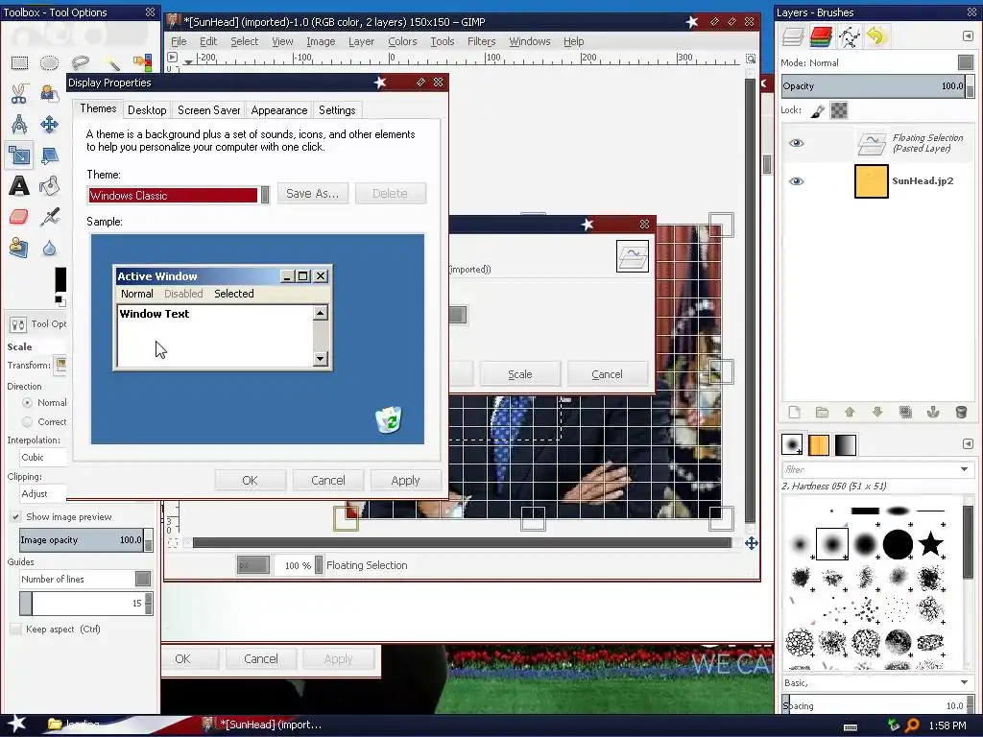The height and width of the screenshot is (737, 983).
Task: Toggle visibility of Floating Selection layer
Action: coord(796,143)
